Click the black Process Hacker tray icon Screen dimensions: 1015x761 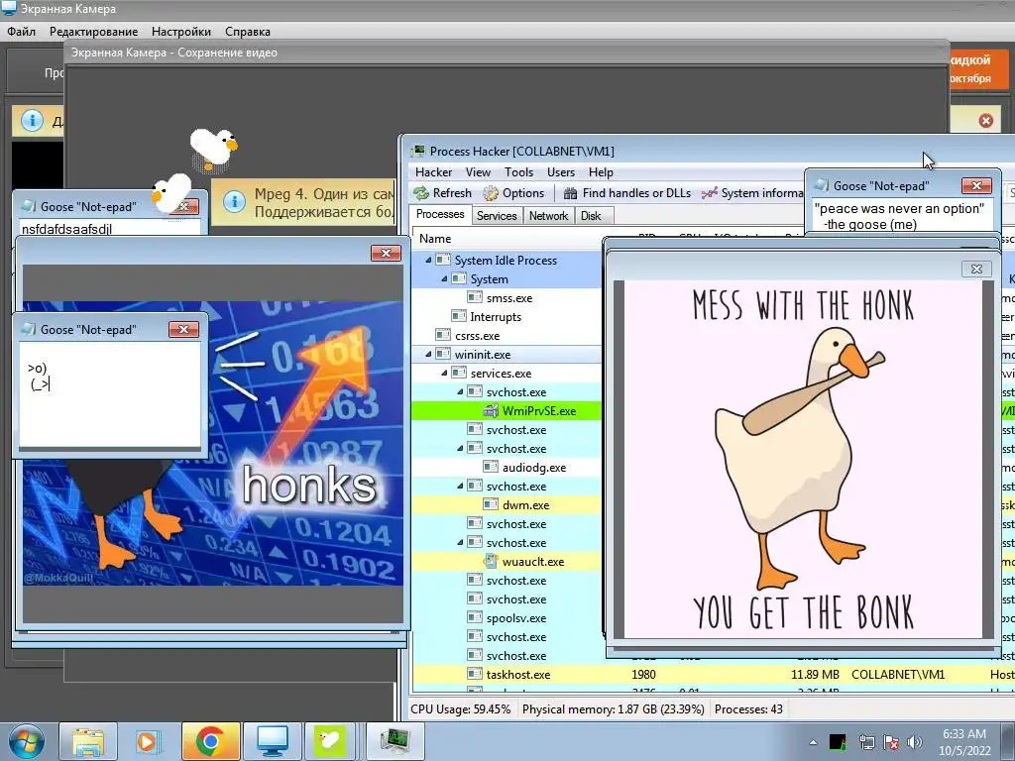[x=838, y=742]
